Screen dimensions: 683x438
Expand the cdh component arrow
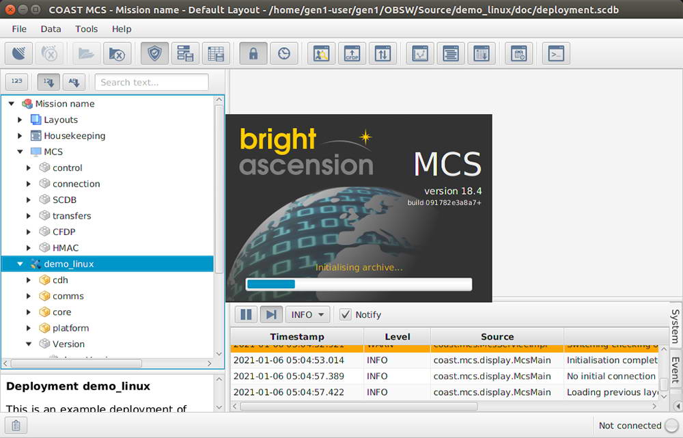pyautogui.click(x=28, y=280)
